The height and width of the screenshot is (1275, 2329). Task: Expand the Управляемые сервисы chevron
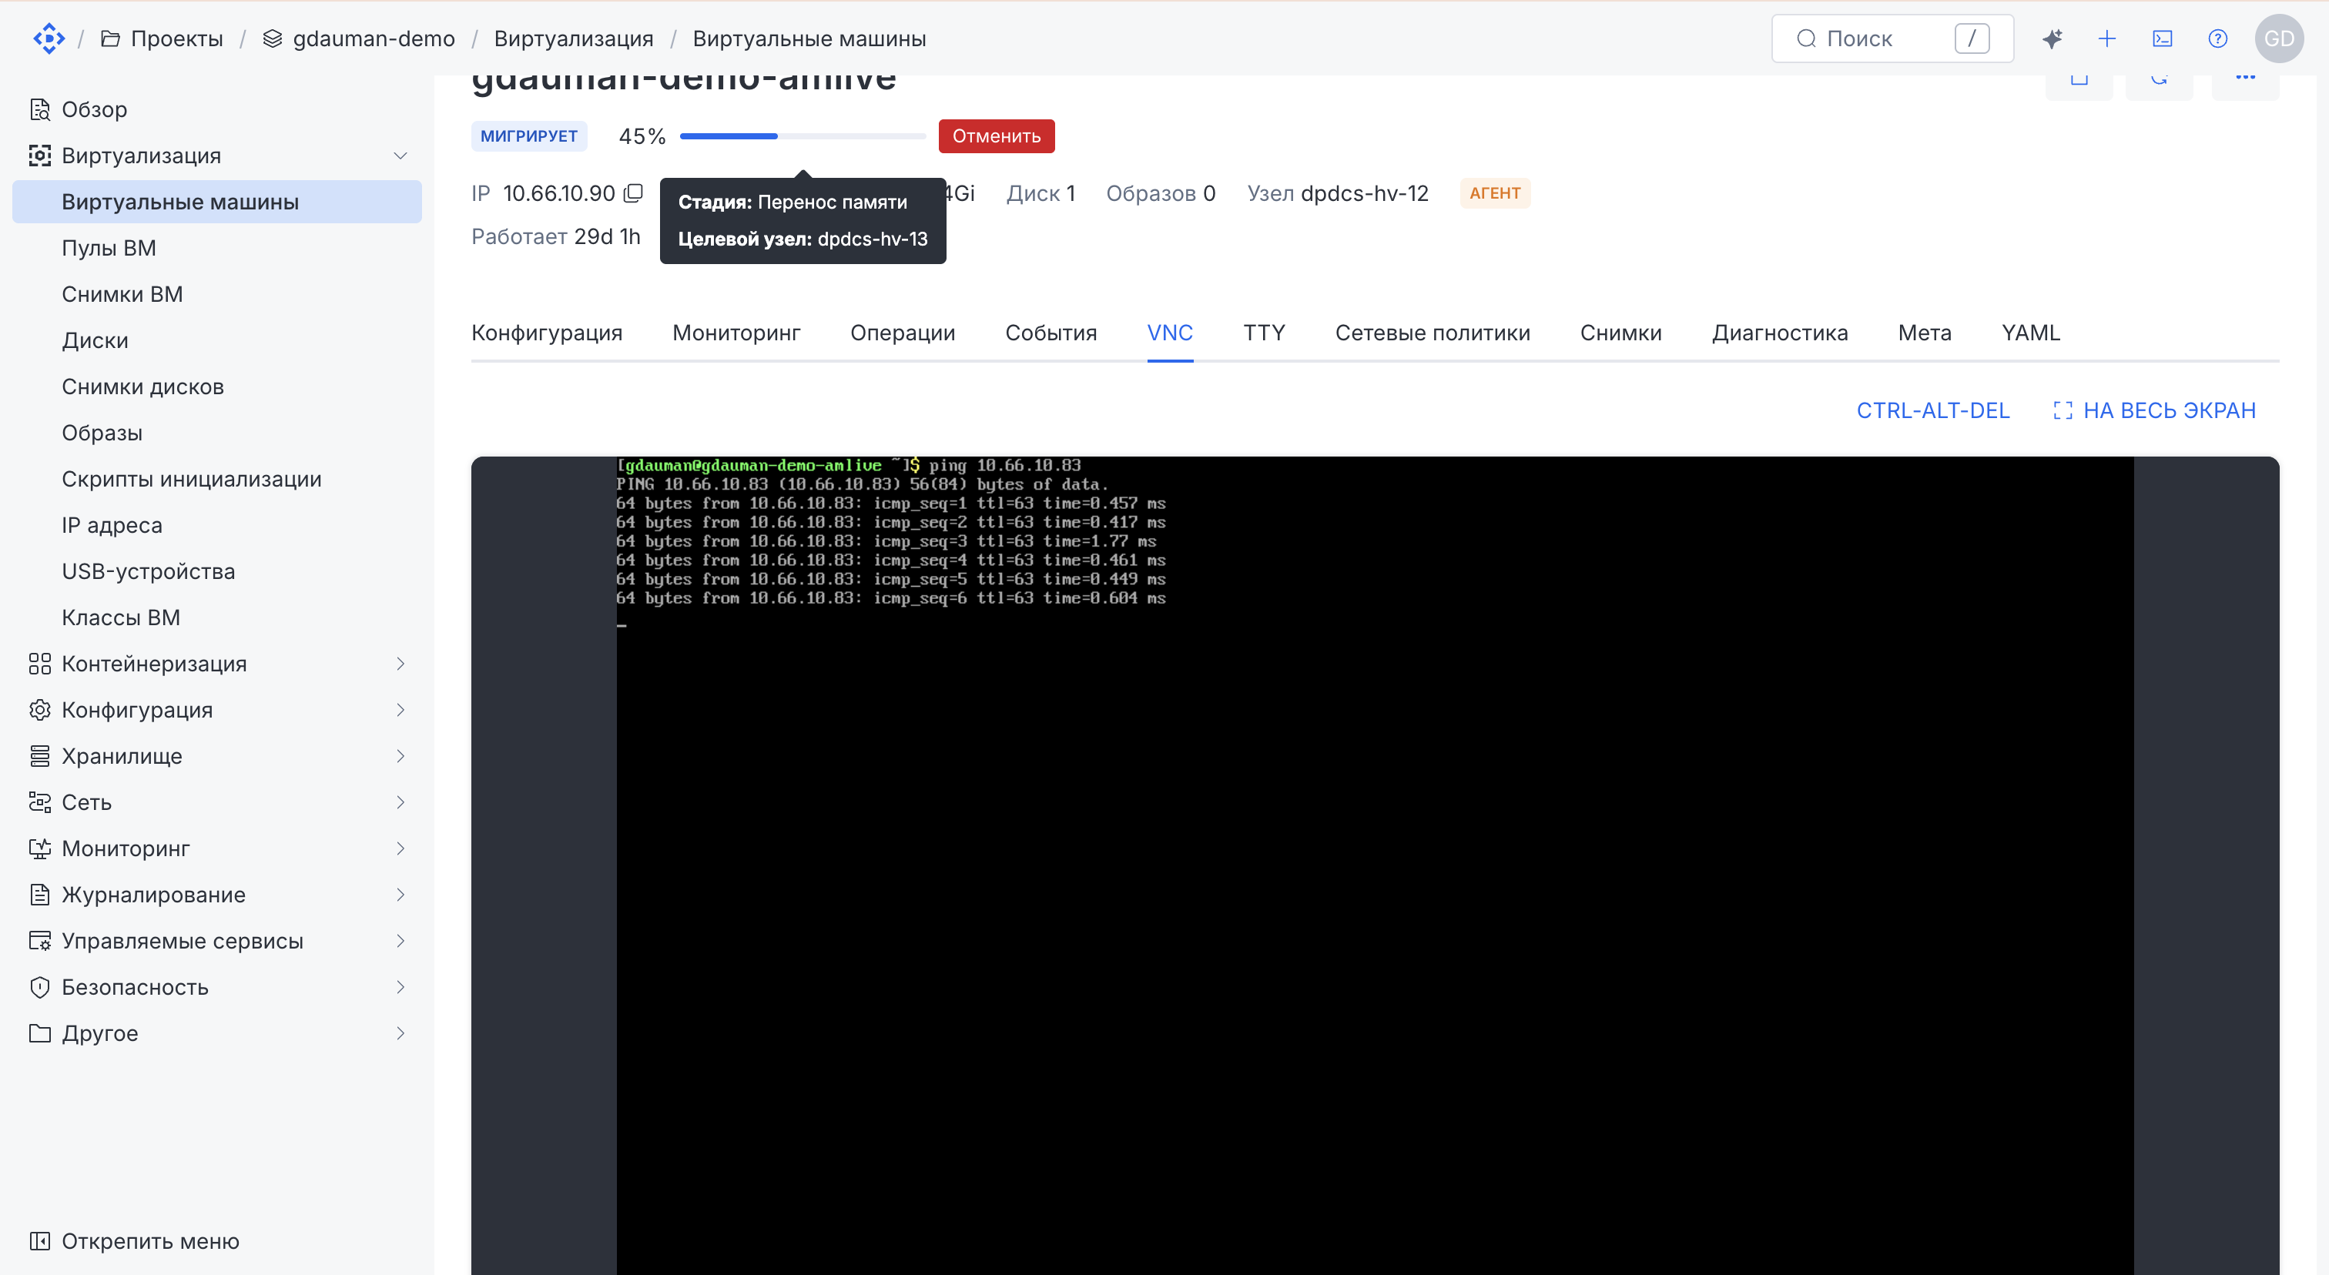coord(400,941)
